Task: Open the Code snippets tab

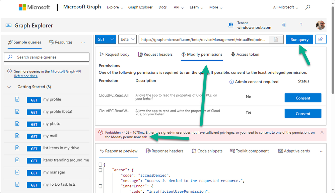Action: 207,151
